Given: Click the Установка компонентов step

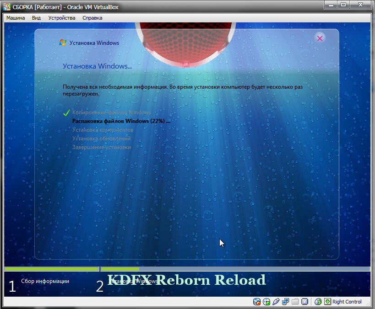Looking at the screenshot, I should pyautogui.click(x=103, y=130).
